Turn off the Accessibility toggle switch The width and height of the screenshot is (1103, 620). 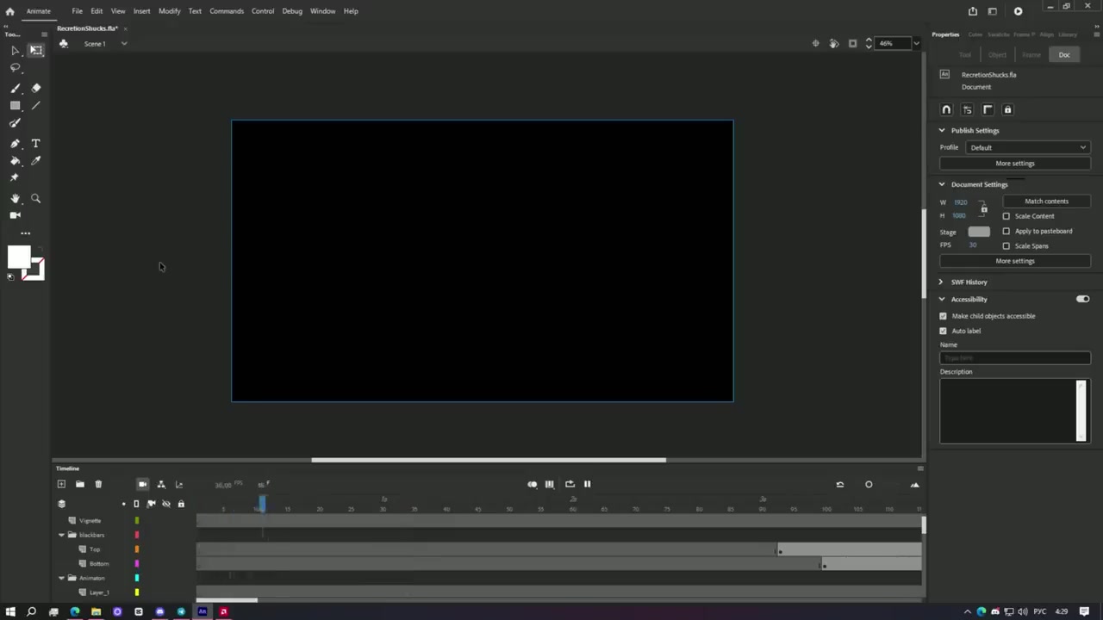(1082, 299)
